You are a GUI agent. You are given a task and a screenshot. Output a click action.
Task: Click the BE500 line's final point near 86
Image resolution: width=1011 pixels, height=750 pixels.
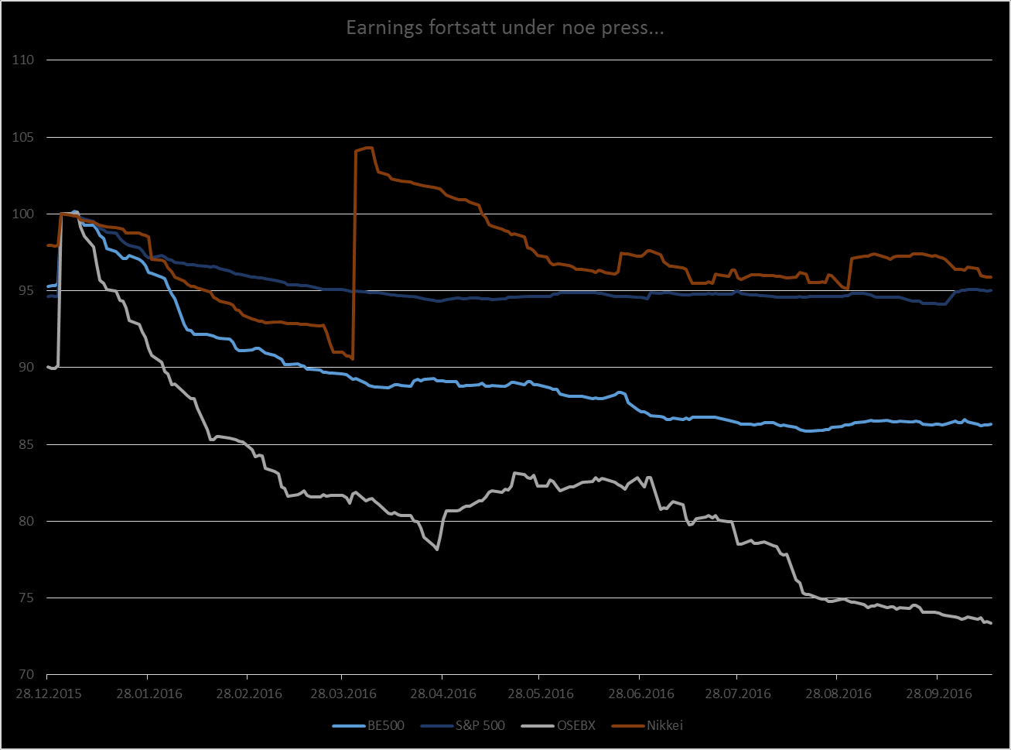pyautogui.click(x=991, y=424)
